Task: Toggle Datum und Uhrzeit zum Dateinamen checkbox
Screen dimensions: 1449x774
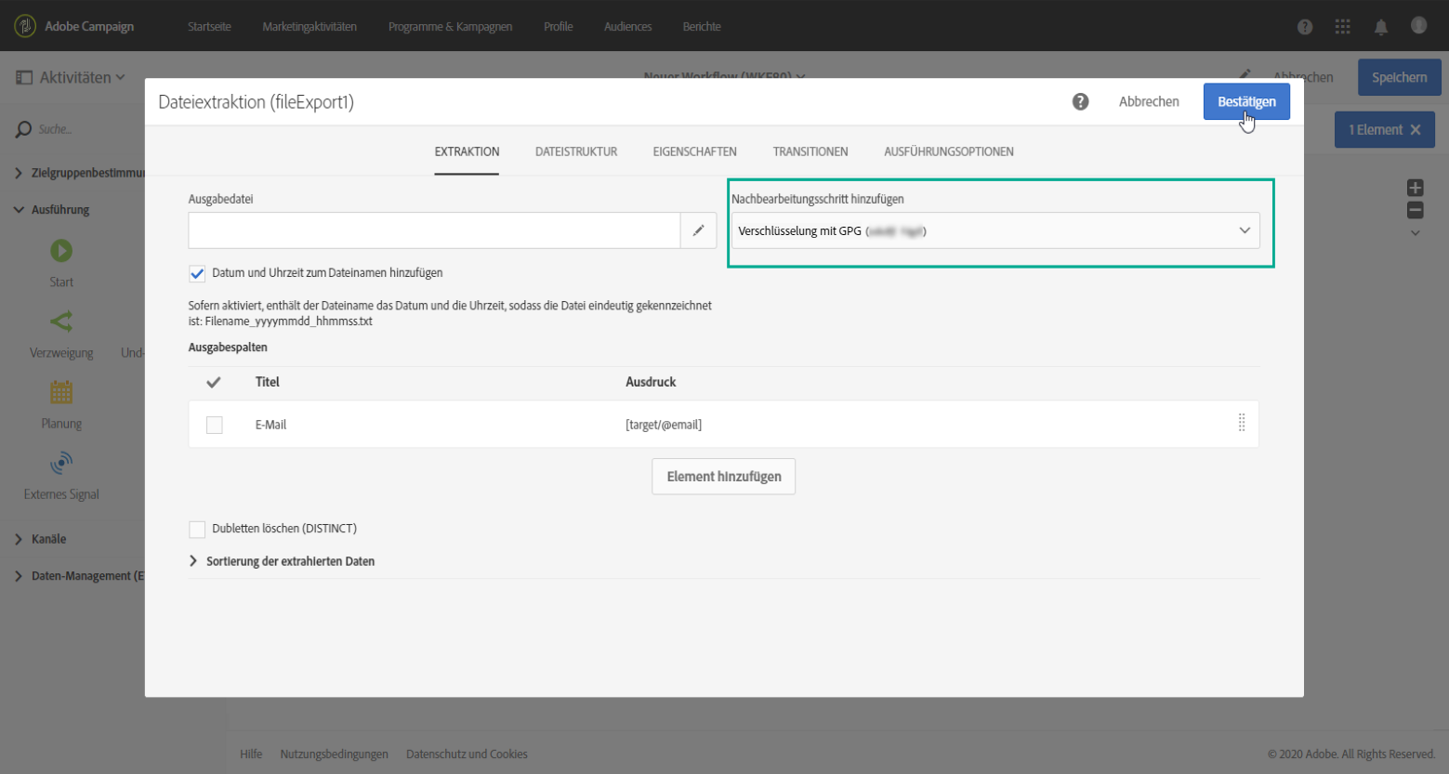Action: point(197,273)
